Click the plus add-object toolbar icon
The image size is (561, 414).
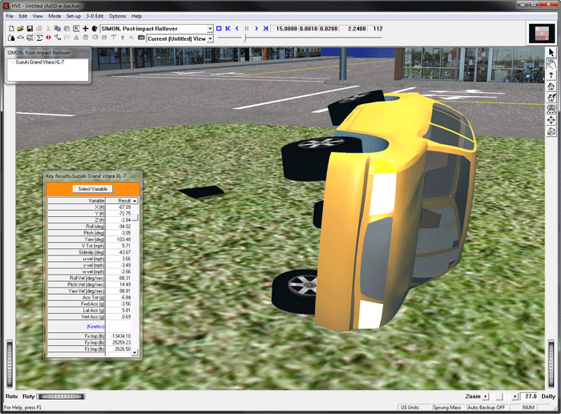tap(86, 28)
